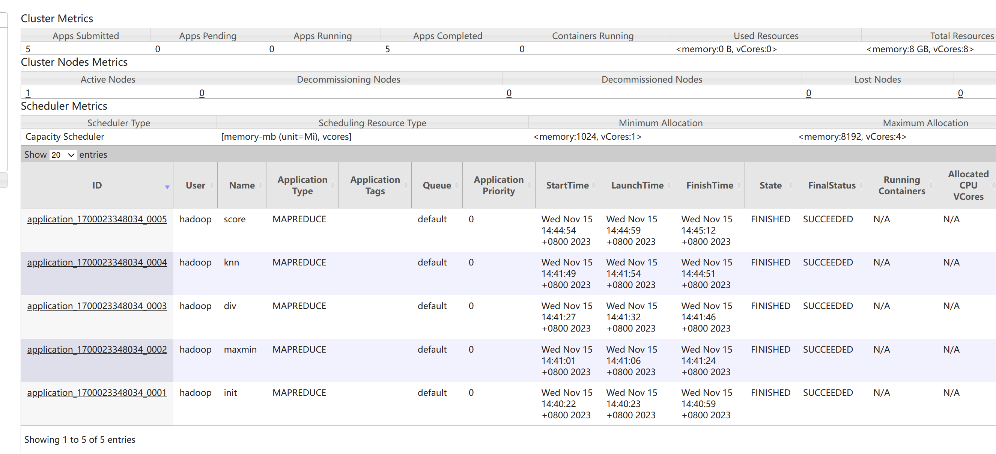Click '<memory:8 GB, vCores:8>' total resources
Viewport: 996px width, 454px height.
coord(920,49)
